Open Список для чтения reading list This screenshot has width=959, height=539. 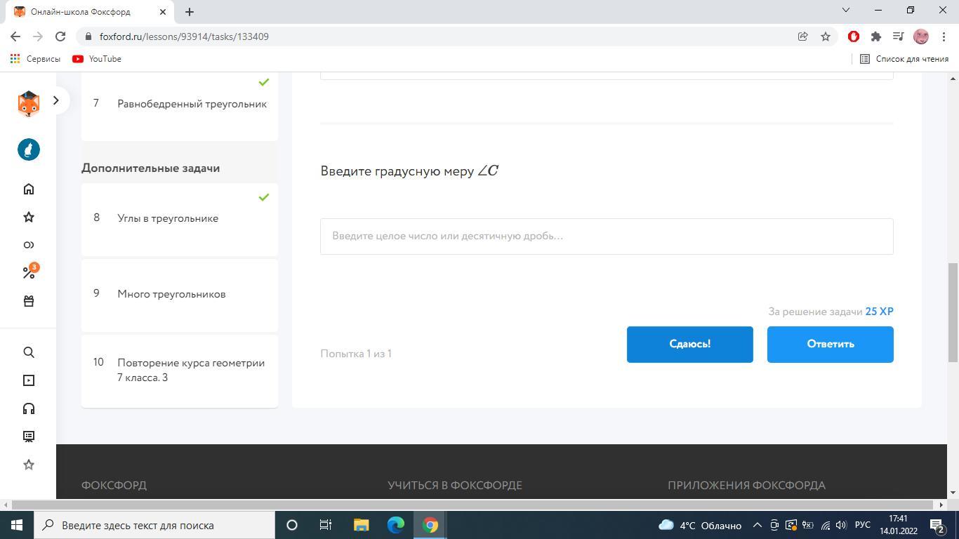[x=904, y=59]
